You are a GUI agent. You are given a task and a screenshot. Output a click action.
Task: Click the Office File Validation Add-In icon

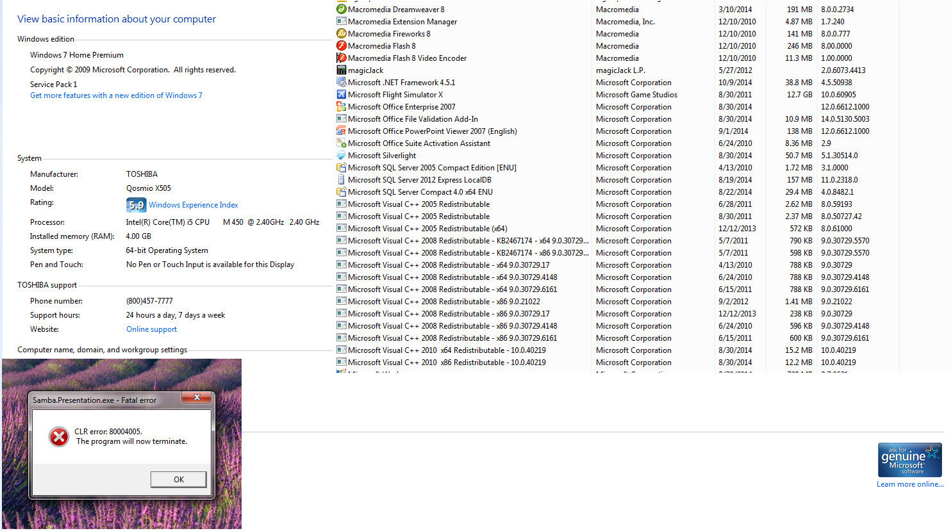click(342, 118)
